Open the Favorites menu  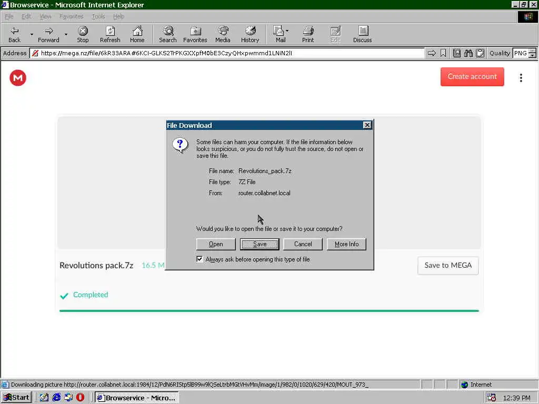pos(71,16)
